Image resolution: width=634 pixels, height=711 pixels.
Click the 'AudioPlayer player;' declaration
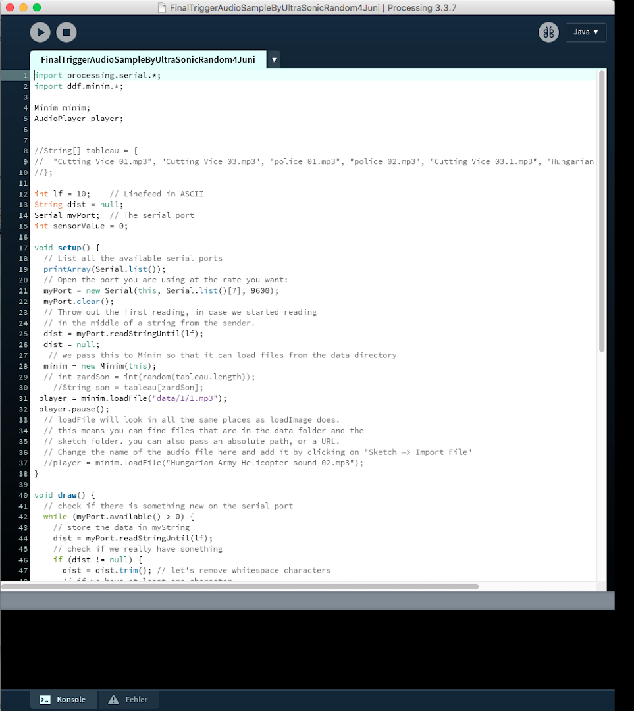tap(79, 118)
